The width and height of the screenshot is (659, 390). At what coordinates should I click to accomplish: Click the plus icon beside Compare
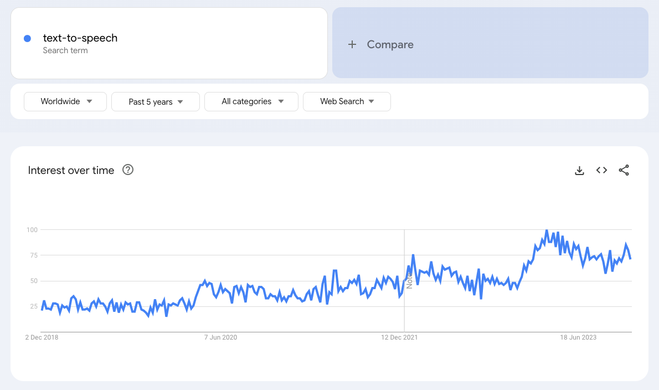(x=352, y=44)
